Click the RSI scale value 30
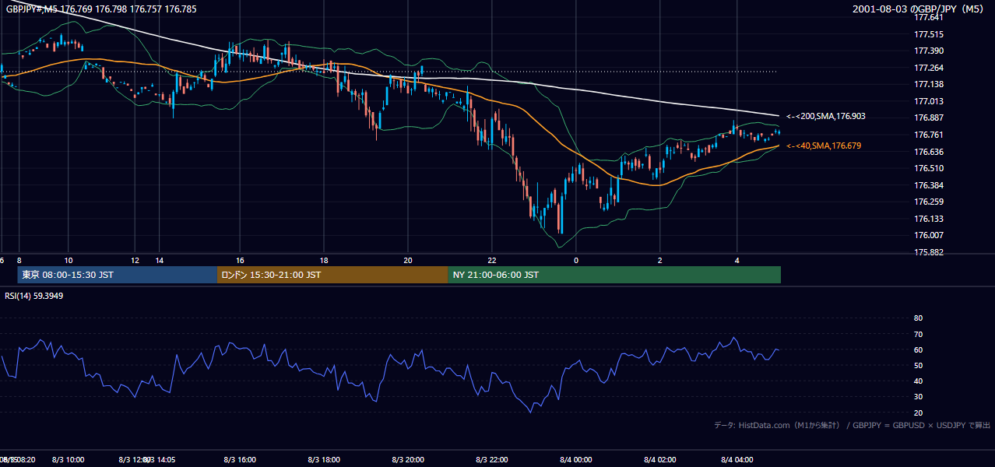This screenshot has width=995, height=467. click(918, 397)
